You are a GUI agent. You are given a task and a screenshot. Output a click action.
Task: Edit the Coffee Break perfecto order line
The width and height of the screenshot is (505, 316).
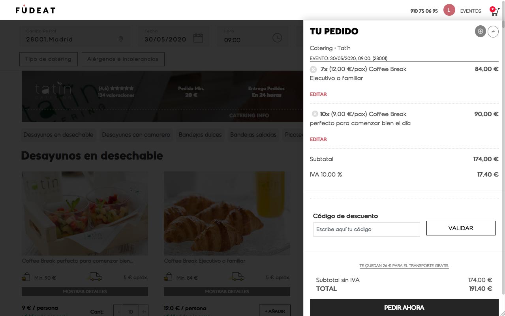coord(318,139)
